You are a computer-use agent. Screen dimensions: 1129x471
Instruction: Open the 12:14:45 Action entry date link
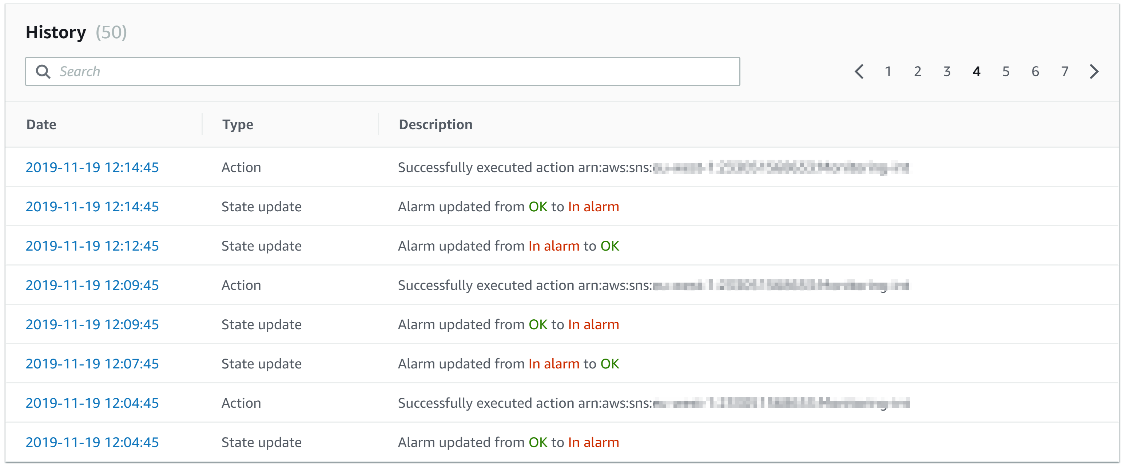click(x=92, y=167)
